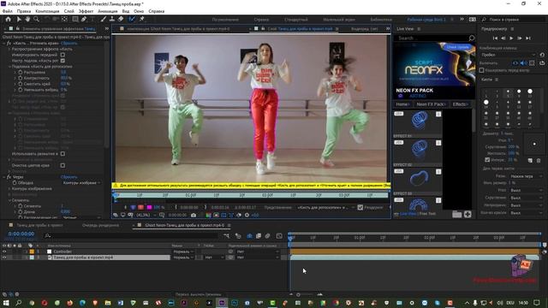Click the Live View Search field
This screenshot has height=308, width=548.
432,38
